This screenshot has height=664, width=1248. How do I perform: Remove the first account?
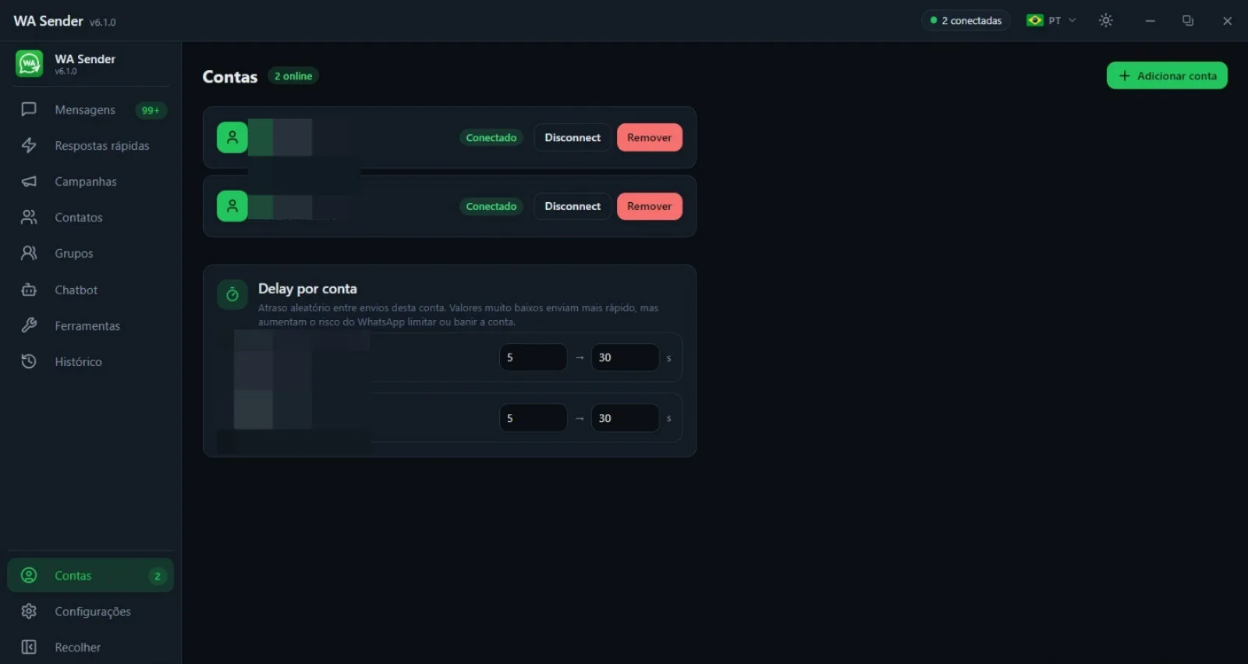pyautogui.click(x=650, y=137)
